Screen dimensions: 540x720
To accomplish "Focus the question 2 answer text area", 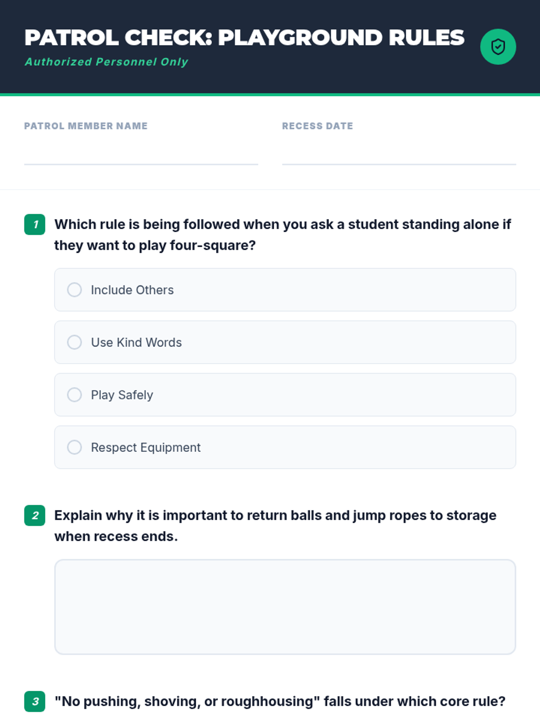I will 285,607.
